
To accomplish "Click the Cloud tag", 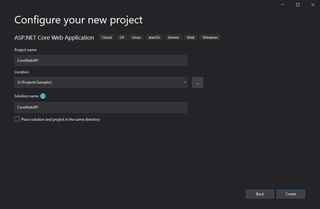I will [106, 37].
